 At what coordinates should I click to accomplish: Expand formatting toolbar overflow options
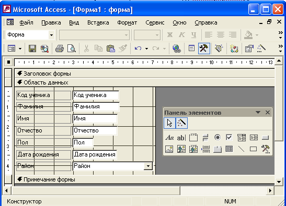coord(281,35)
